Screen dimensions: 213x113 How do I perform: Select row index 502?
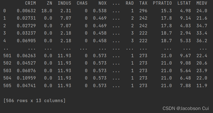click(7, 63)
